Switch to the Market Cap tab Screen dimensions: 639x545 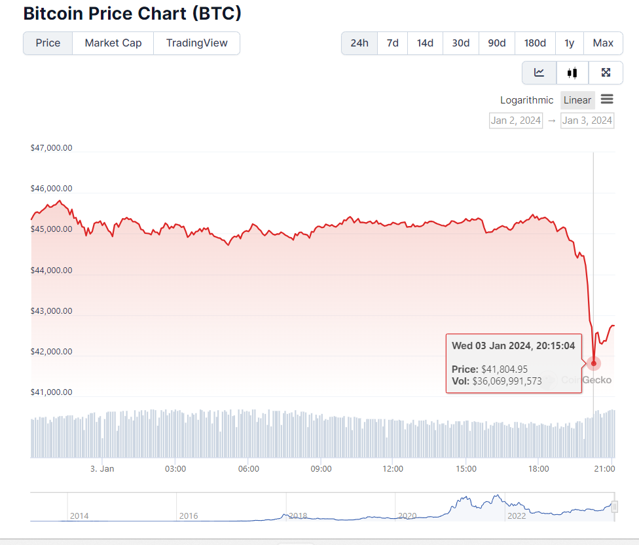click(x=113, y=43)
